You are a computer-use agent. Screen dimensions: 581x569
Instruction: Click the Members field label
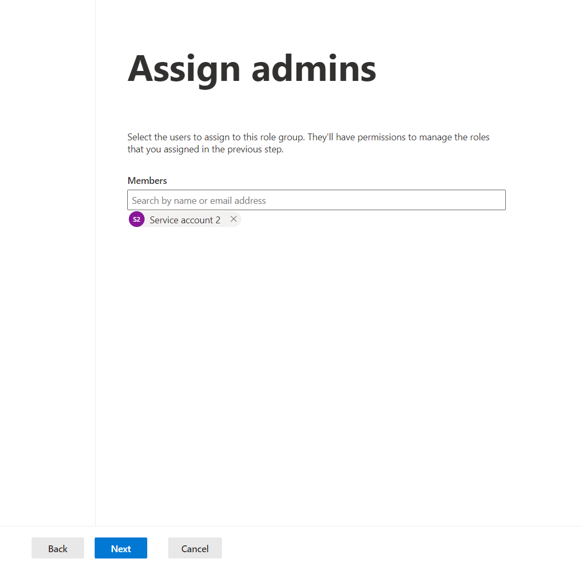pos(147,181)
